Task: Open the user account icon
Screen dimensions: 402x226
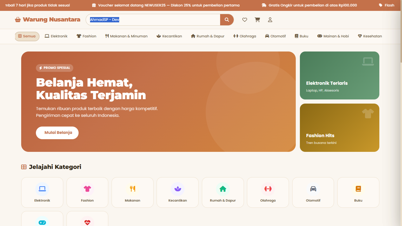Action: tap(270, 20)
